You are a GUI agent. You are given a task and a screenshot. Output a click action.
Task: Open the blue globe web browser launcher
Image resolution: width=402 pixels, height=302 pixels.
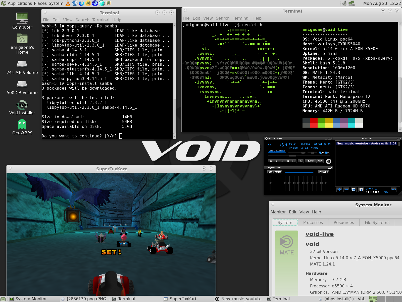click(75, 3)
